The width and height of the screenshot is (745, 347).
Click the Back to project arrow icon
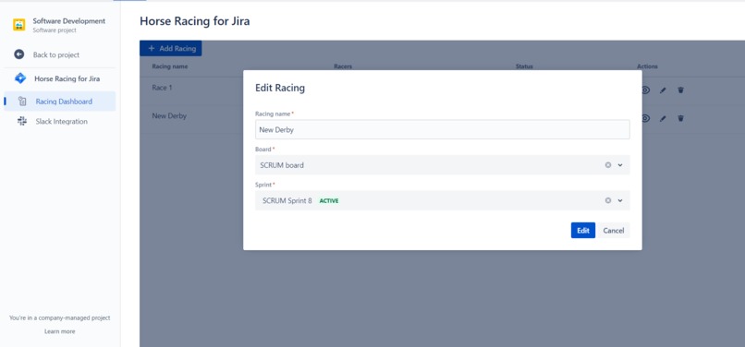pos(19,54)
